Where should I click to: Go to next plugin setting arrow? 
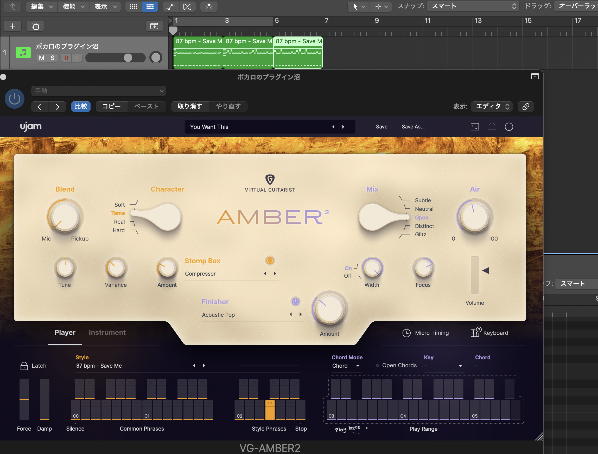tap(57, 107)
